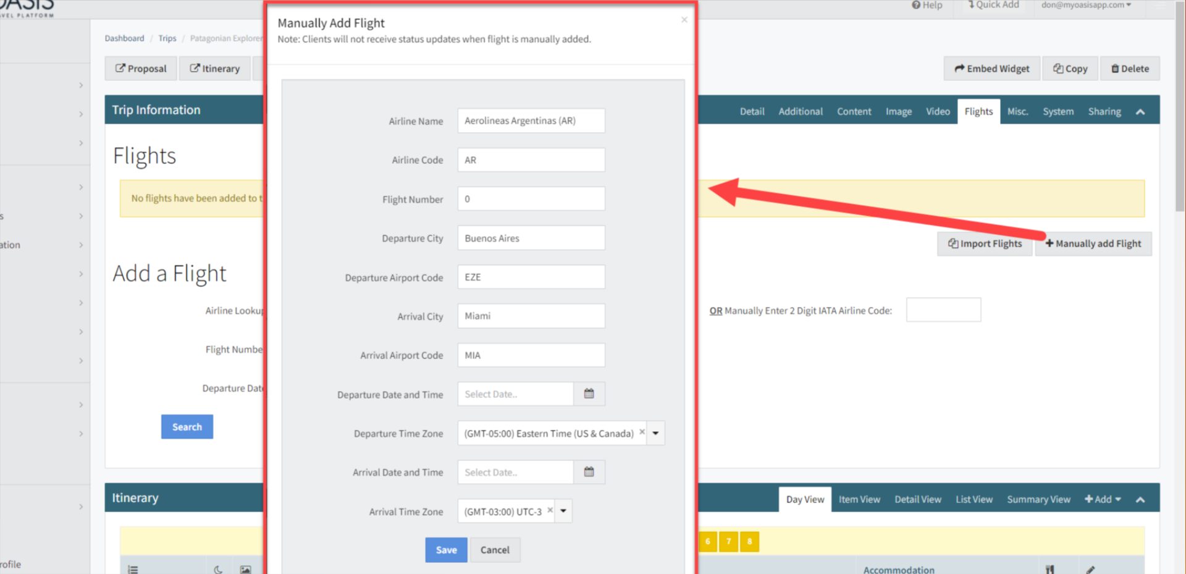Open the Itinerary link button
The height and width of the screenshot is (574, 1186).
pos(214,69)
